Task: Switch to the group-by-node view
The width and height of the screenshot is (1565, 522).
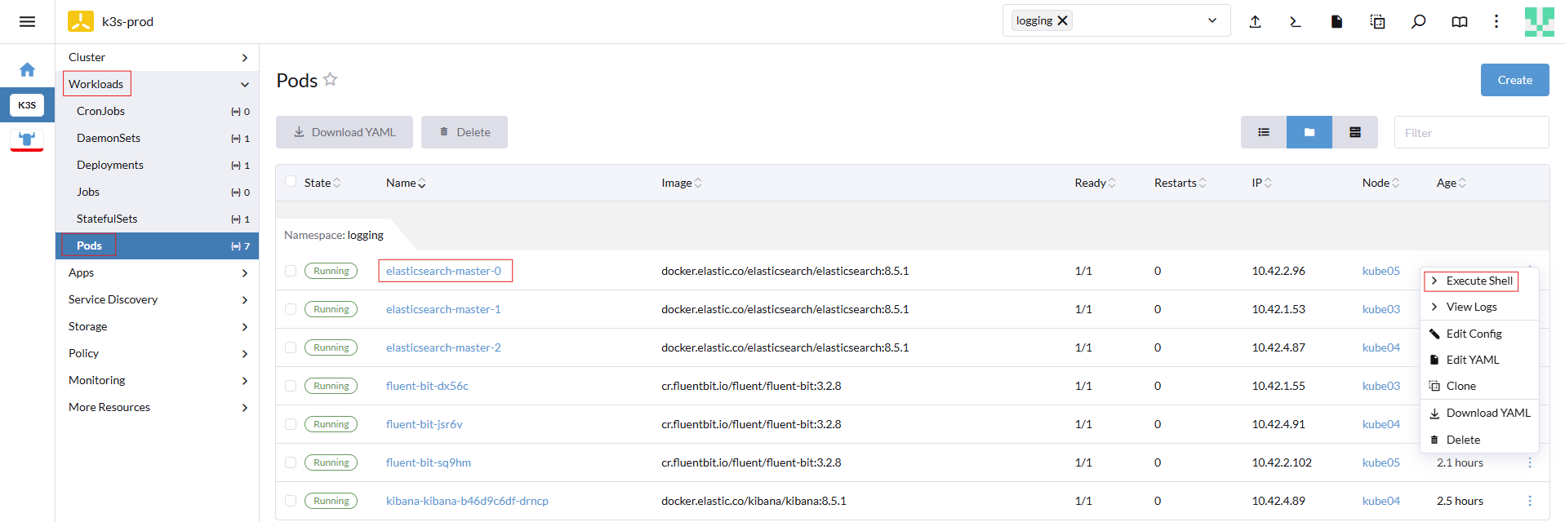Action: (x=1355, y=132)
